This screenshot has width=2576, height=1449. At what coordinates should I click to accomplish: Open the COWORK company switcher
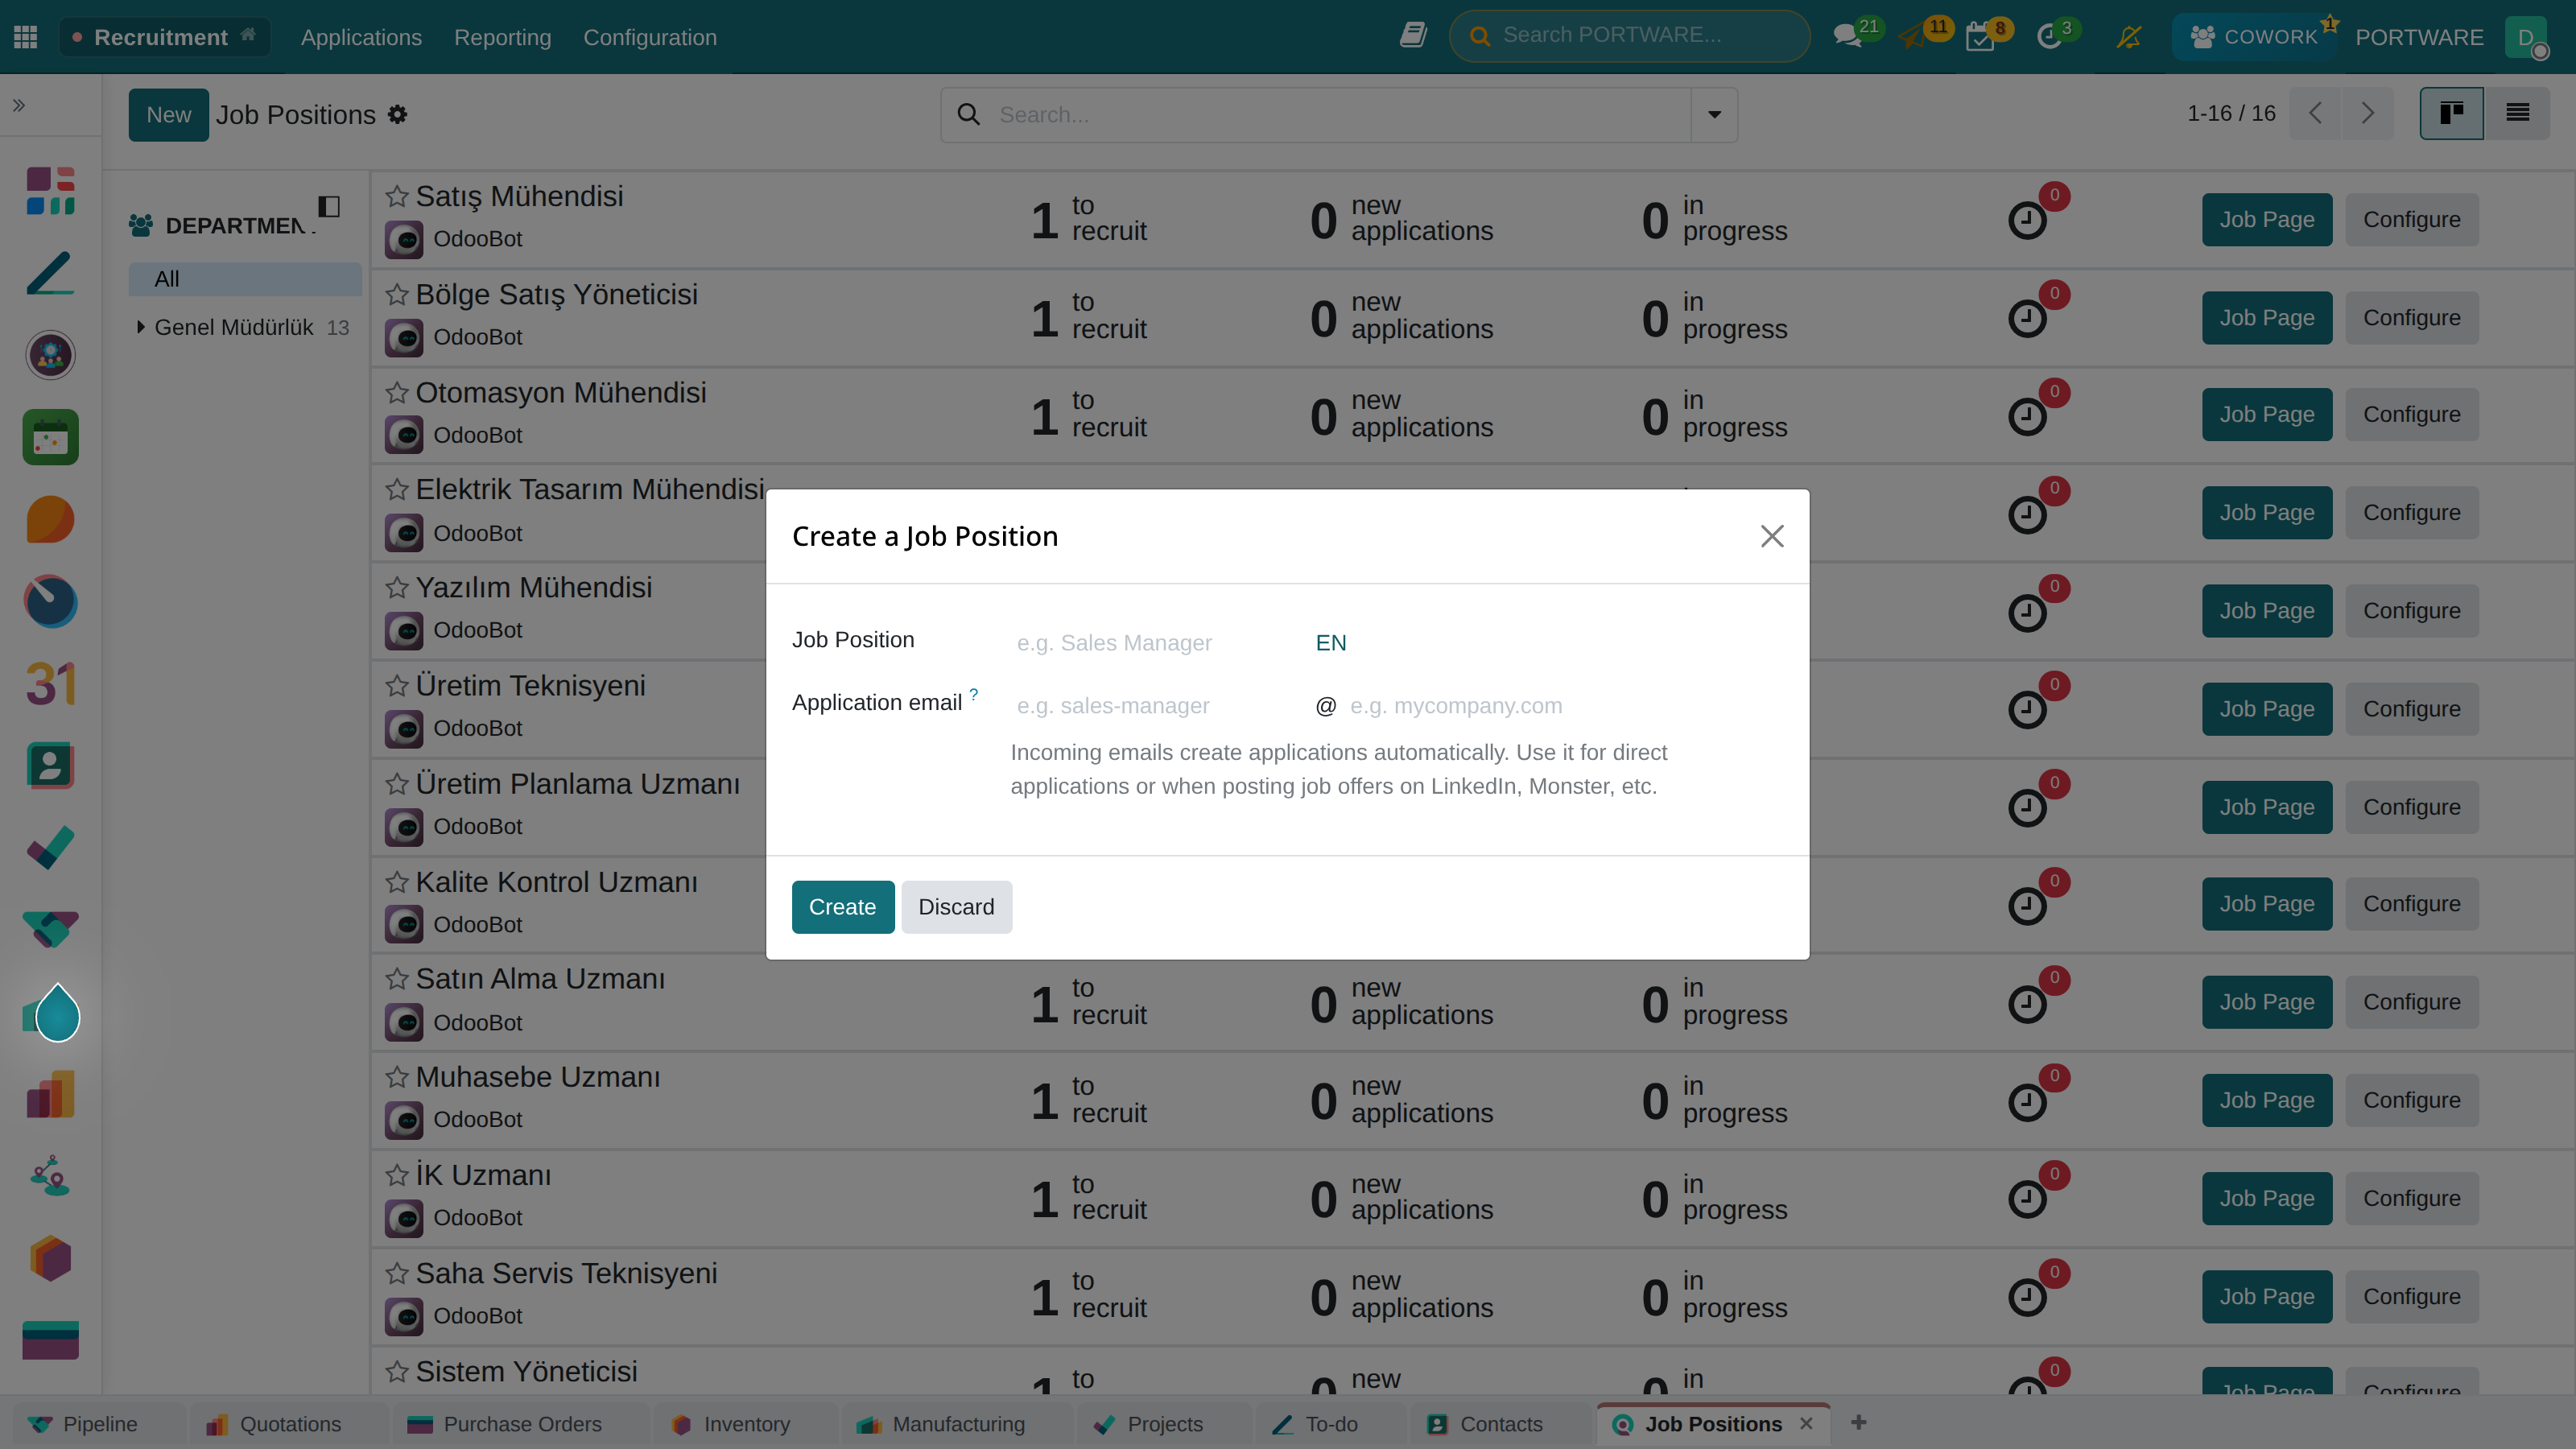click(2253, 37)
